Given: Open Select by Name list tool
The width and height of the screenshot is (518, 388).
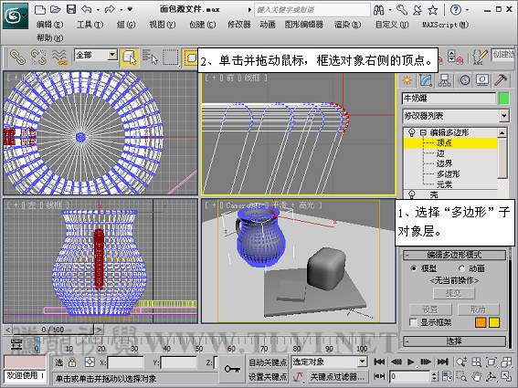Looking at the screenshot, I should [150, 58].
